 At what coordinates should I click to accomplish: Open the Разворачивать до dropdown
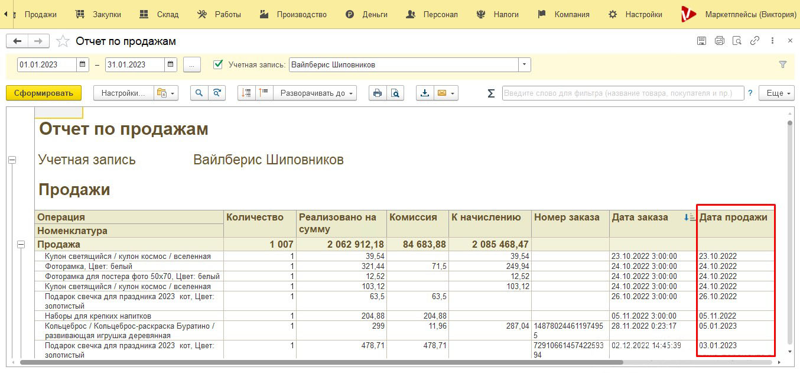pyautogui.click(x=315, y=93)
